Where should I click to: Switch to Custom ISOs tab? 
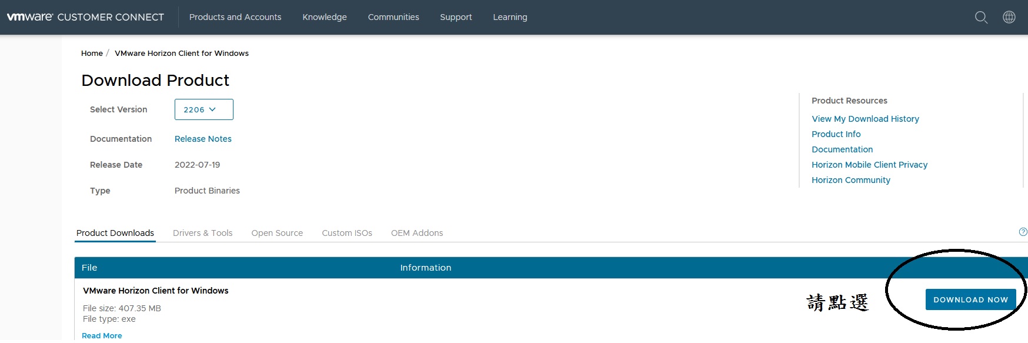[347, 233]
